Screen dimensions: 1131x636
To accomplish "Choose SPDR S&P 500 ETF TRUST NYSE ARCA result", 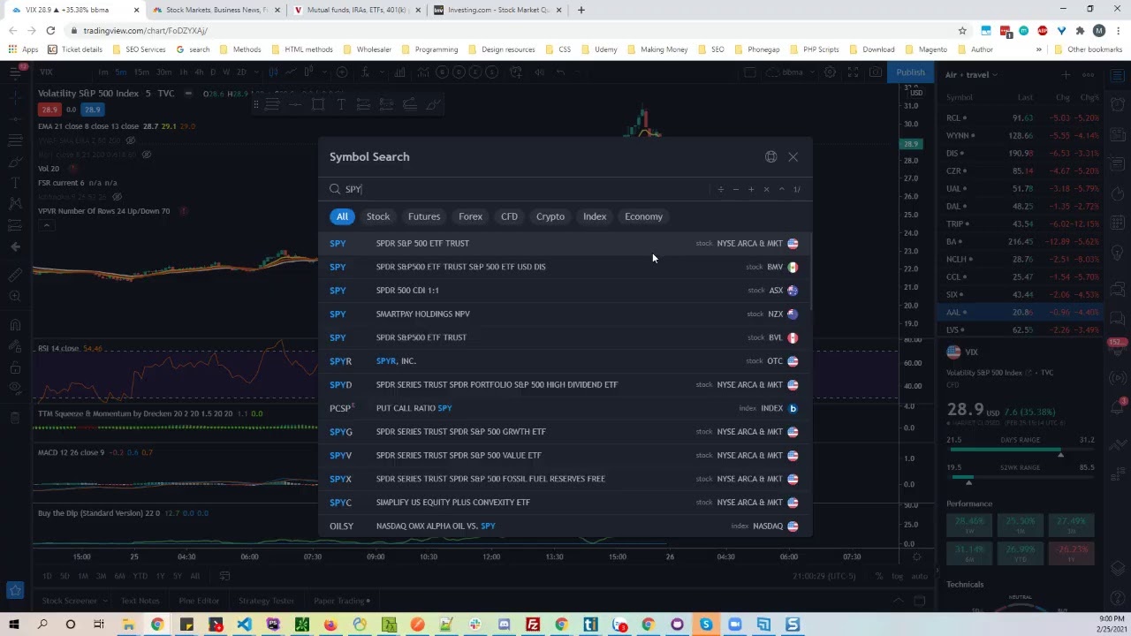I will coord(564,243).
